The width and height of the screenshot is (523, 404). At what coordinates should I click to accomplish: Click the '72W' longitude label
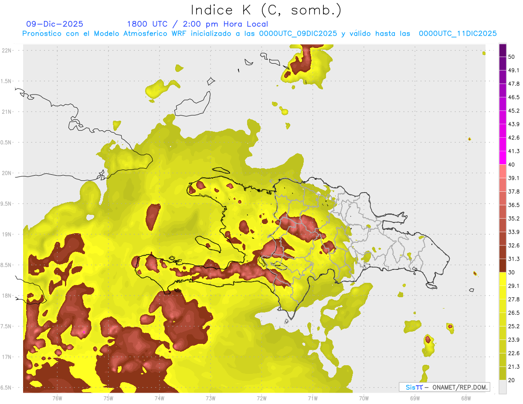[261, 398]
